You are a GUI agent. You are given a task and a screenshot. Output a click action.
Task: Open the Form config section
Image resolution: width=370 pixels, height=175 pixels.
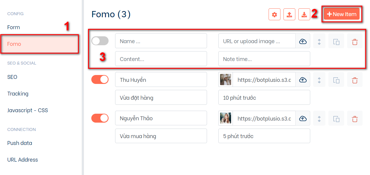(x=14, y=27)
